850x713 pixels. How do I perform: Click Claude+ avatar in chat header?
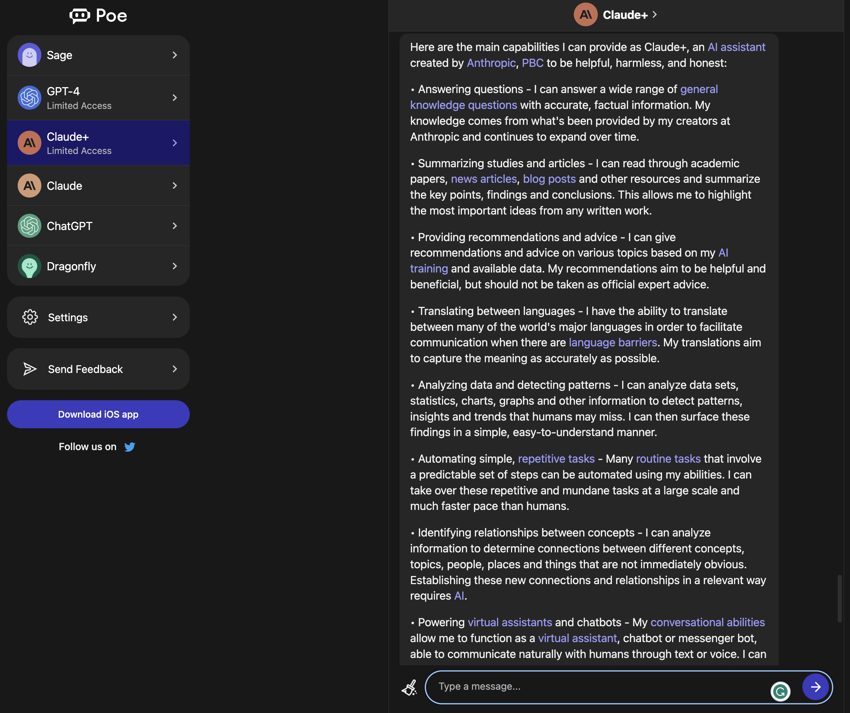tap(585, 14)
